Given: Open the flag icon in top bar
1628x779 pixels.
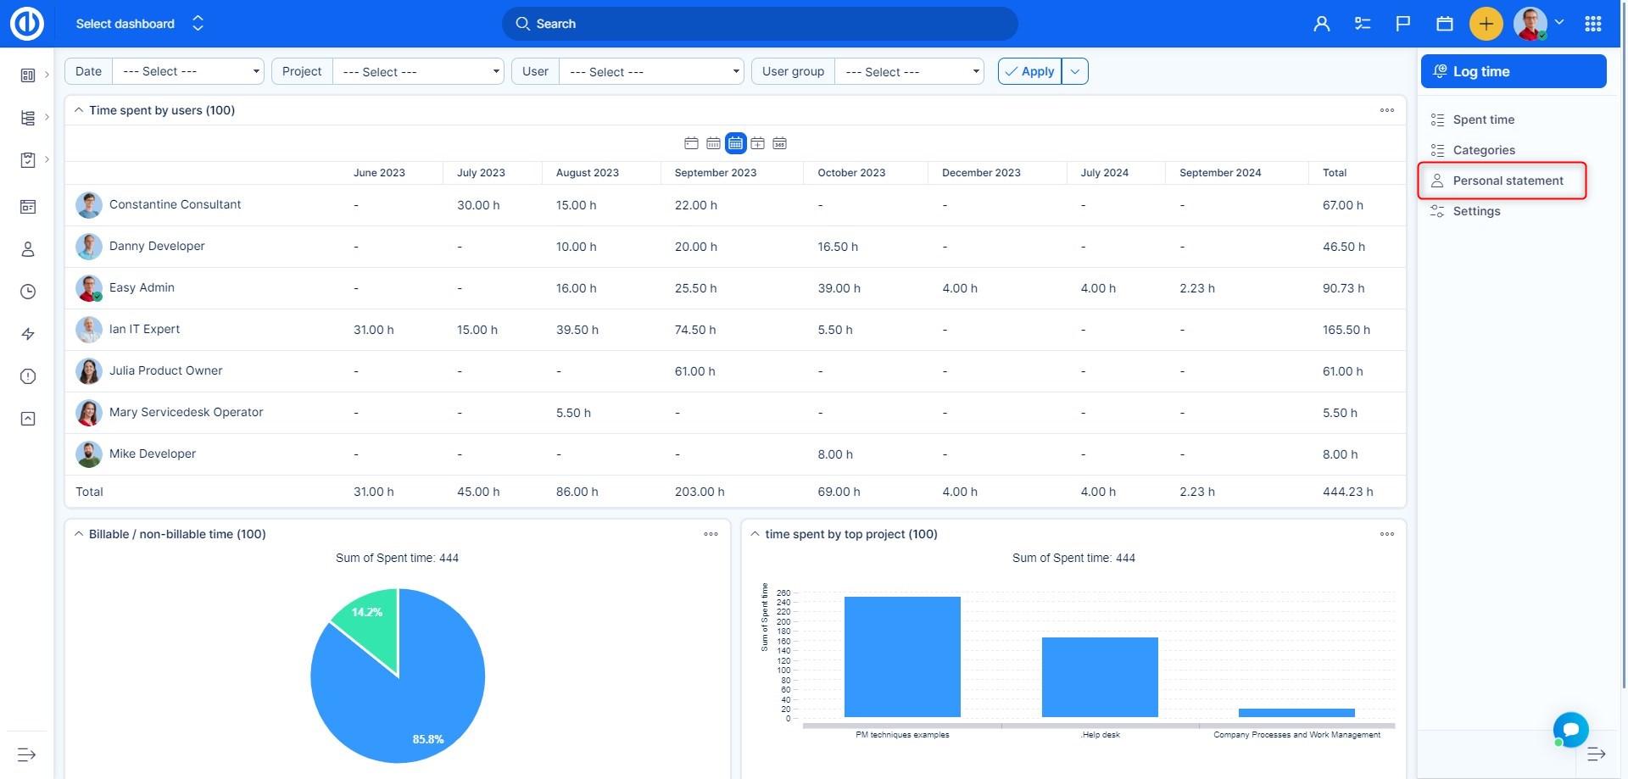Looking at the screenshot, I should 1403,24.
